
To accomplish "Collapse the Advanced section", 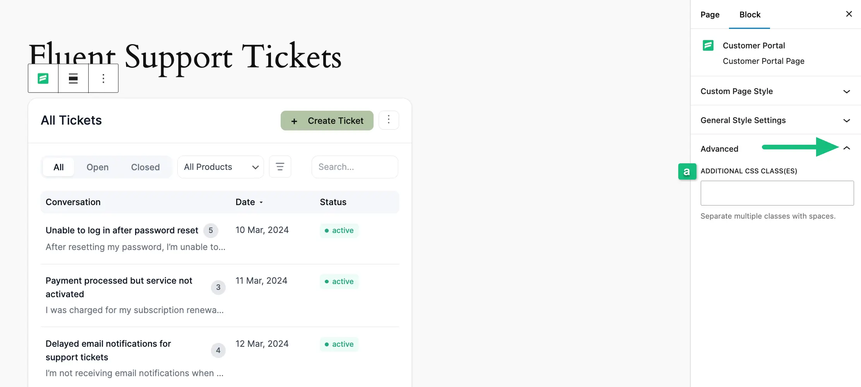I will [847, 148].
